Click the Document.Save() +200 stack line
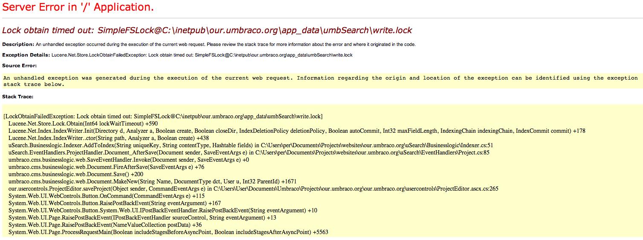The height and width of the screenshot is (240, 643). (x=76, y=174)
